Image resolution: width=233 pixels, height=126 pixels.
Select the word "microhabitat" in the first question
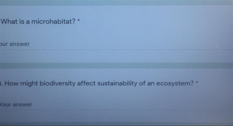[52, 21]
